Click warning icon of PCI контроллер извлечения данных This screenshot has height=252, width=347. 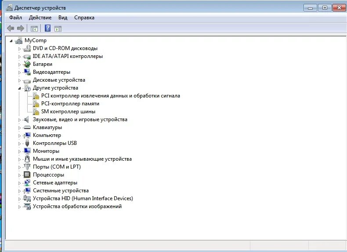36,96
